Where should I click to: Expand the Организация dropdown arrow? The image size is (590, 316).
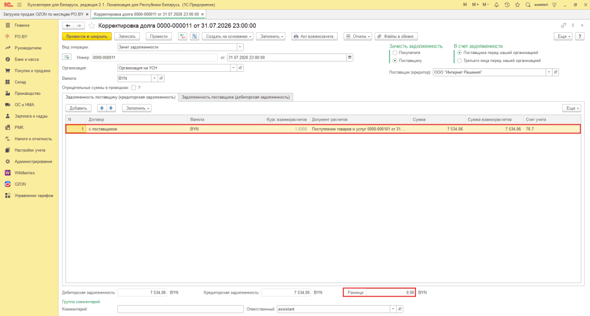pyautogui.click(x=233, y=68)
